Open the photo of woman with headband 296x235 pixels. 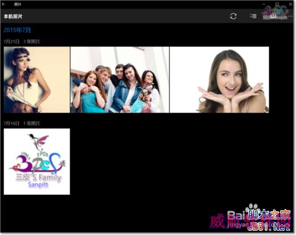(x=37, y=80)
